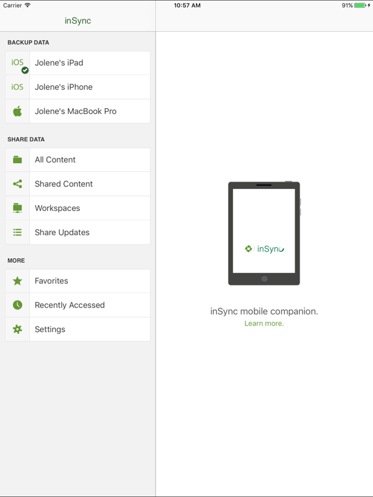This screenshot has width=373, height=497.
Task: Click the inSync title in header
Action: pyautogui.click(x=78, y=21)
